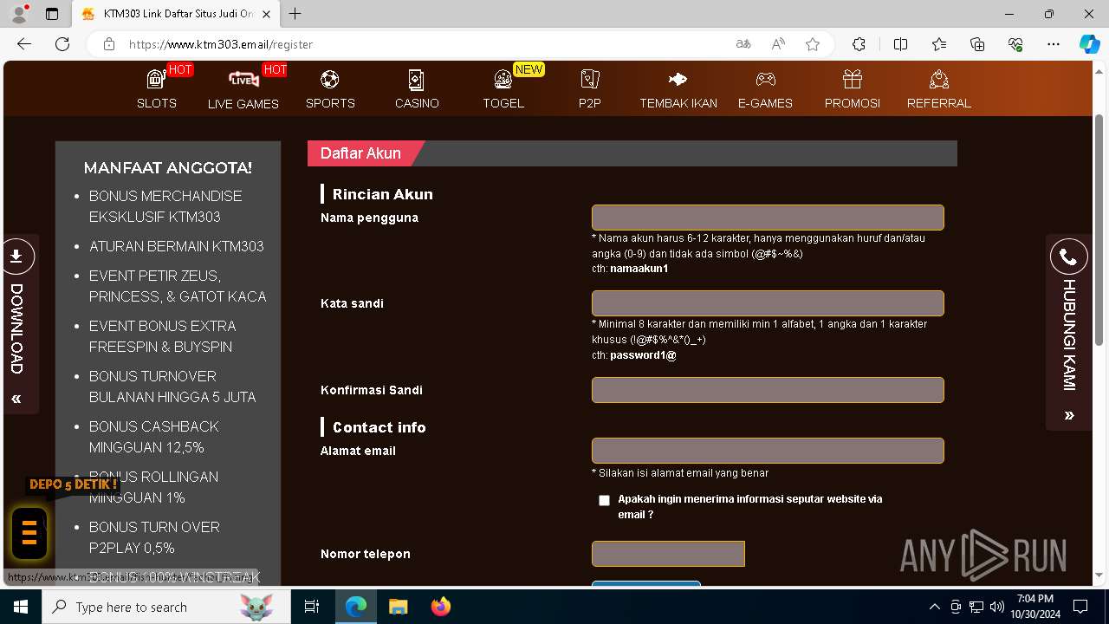Open the SLOTS games category icon

[156, 80]
